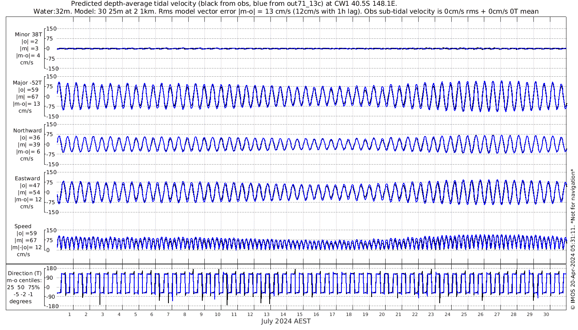Viewport: 578px width, 330px height.
Task: Click the 150 tick on Minor axis
Action: tap(52, 28)
